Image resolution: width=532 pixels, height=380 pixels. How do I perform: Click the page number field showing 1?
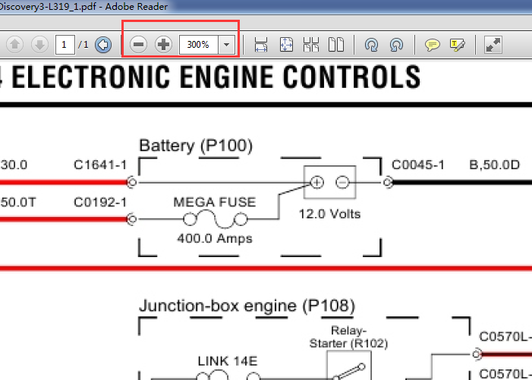coord(65,45)
